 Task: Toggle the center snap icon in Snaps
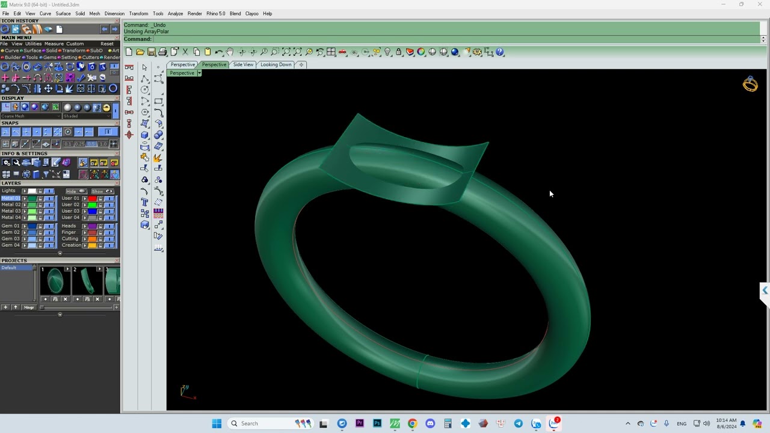click(x=67, y=132)
